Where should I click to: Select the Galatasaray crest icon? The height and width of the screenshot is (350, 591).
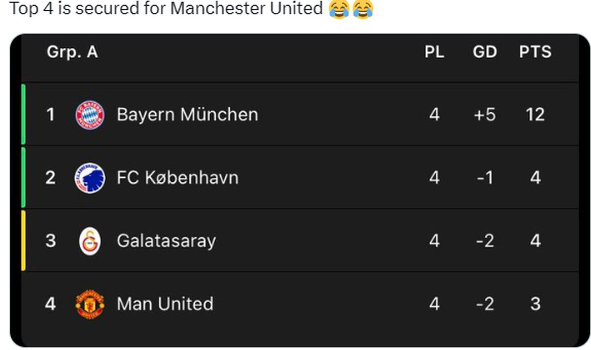[90, 241]
